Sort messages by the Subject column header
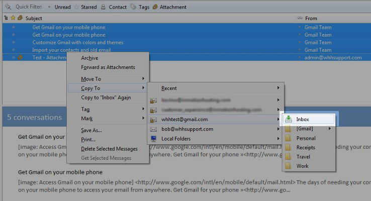 click(151, 18)
